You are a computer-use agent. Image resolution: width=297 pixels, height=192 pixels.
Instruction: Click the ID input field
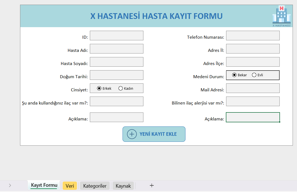point(116,36)
